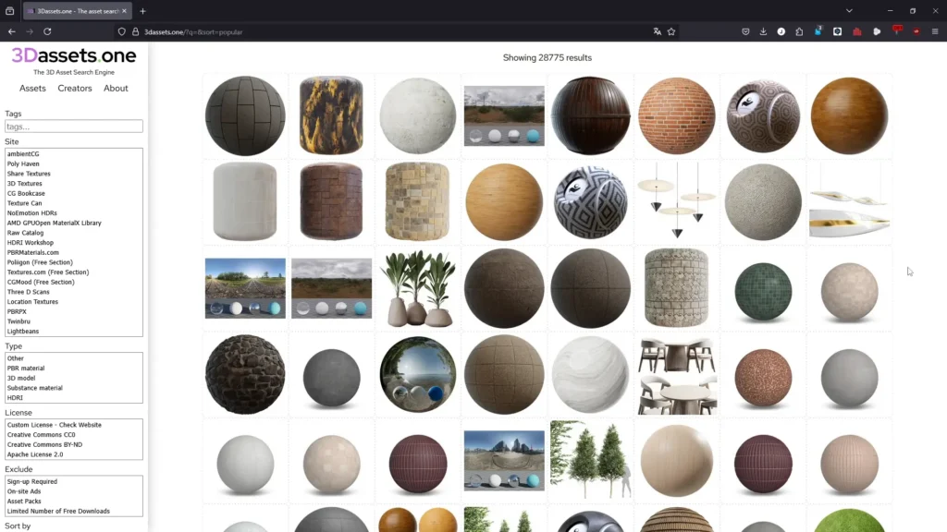Save this page to Pocket
The image size is (947, 532).
point(745,30)
